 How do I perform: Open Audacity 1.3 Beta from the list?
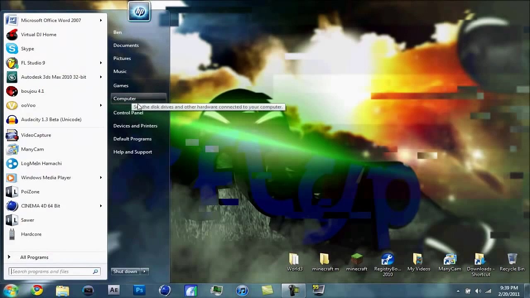point(51,120)
